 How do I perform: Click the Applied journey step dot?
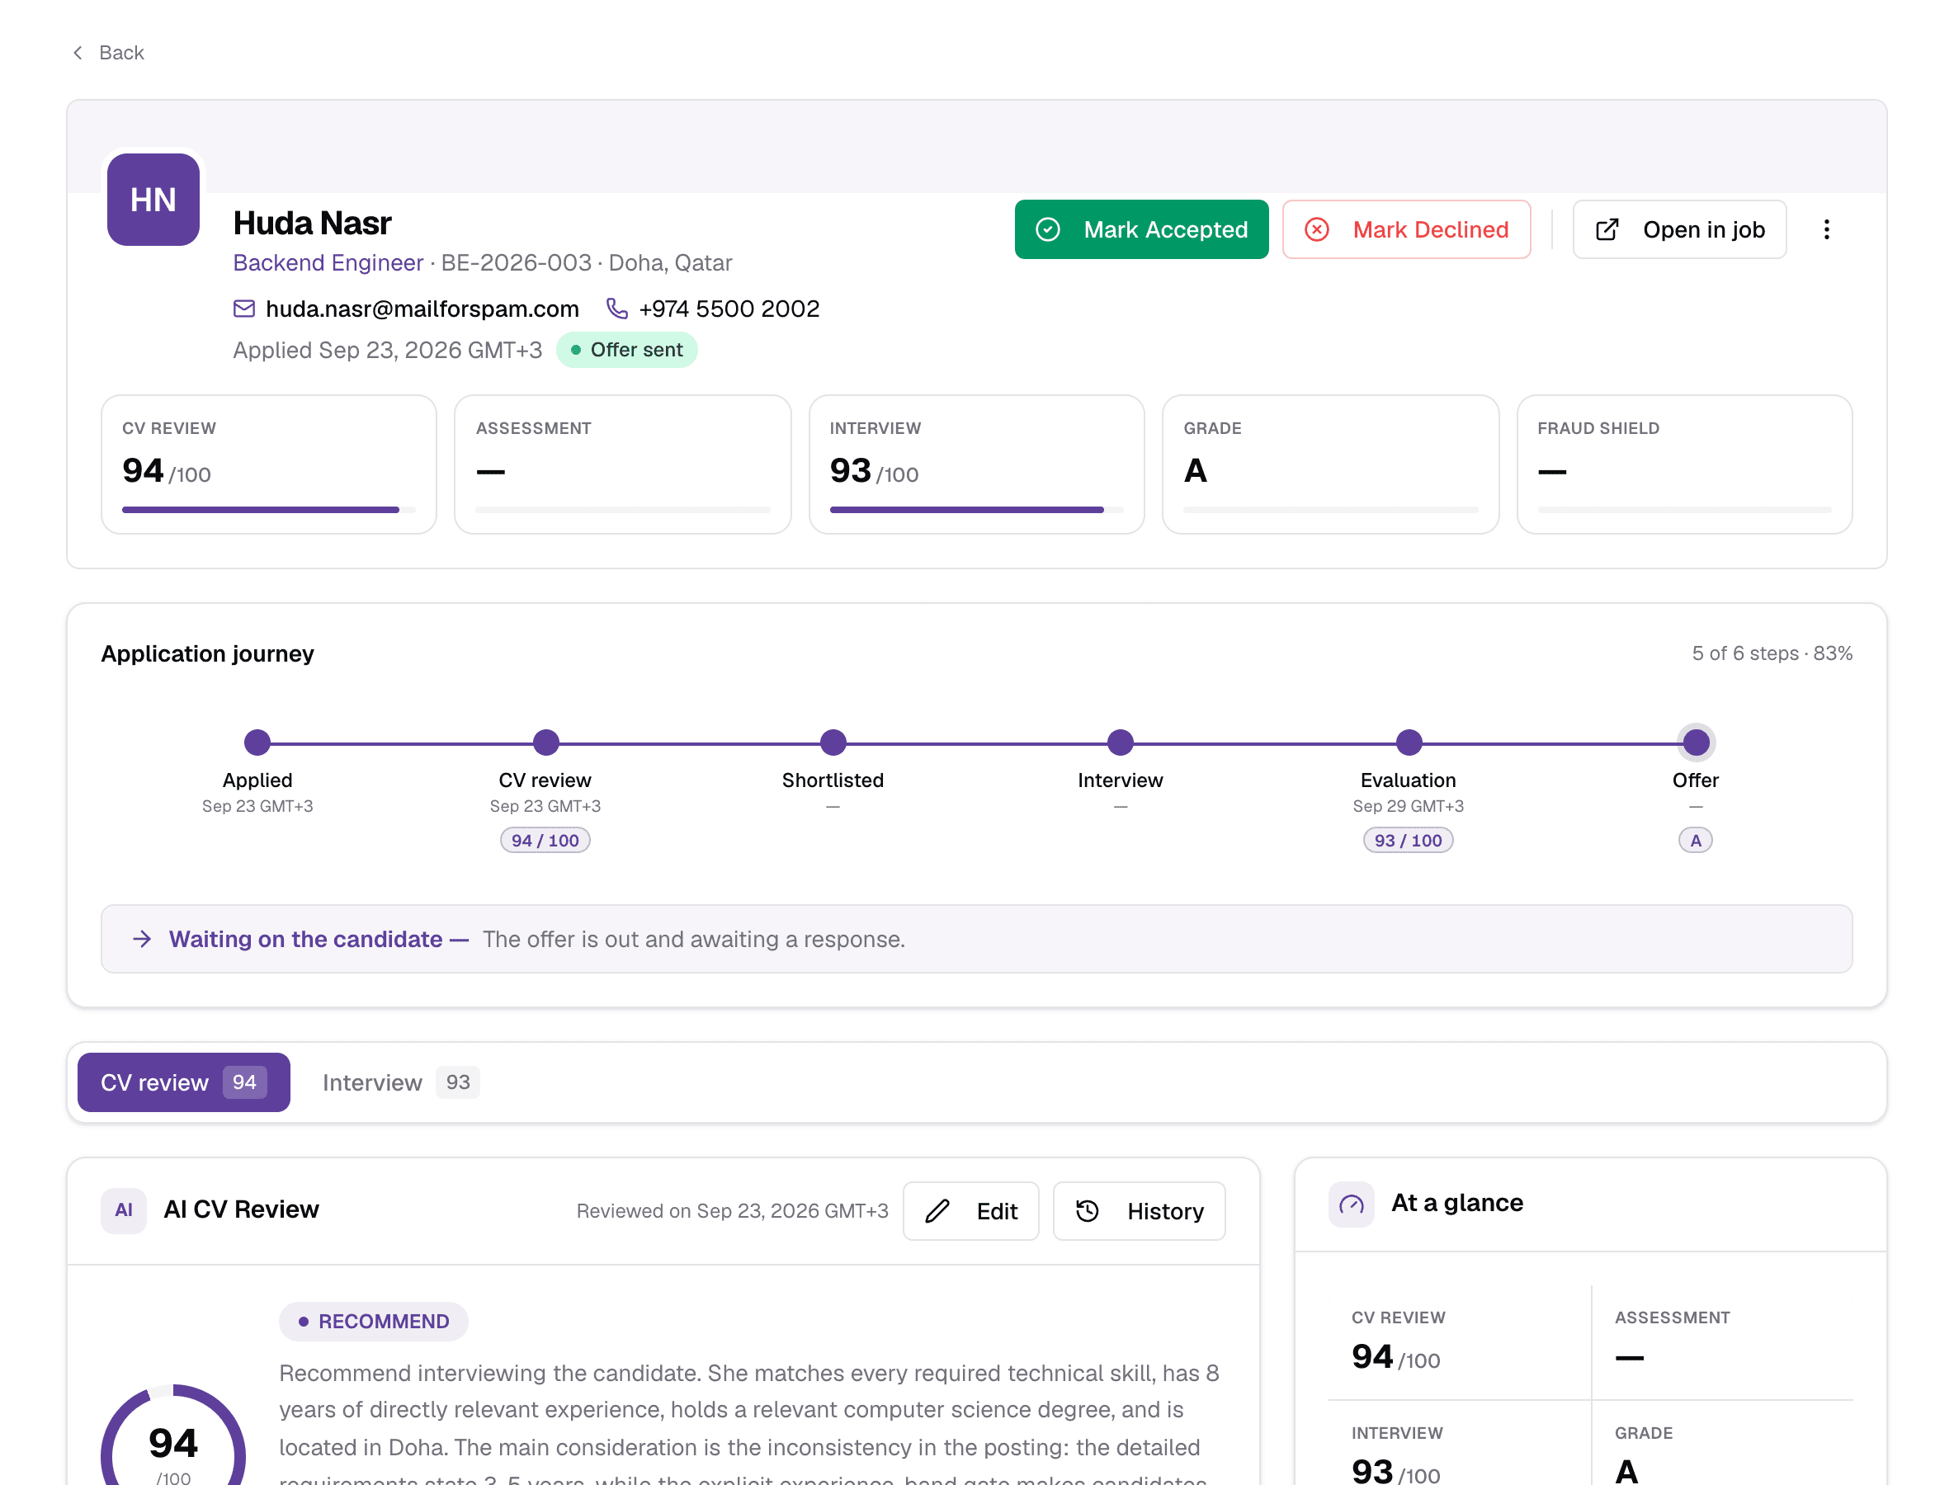pyautogui.click(x=257, y=742)
